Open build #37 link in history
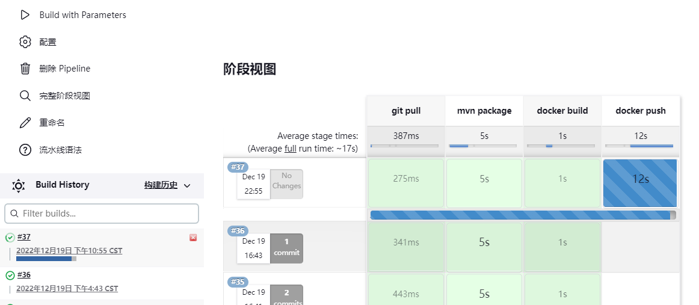 click(x=24, y=237)
